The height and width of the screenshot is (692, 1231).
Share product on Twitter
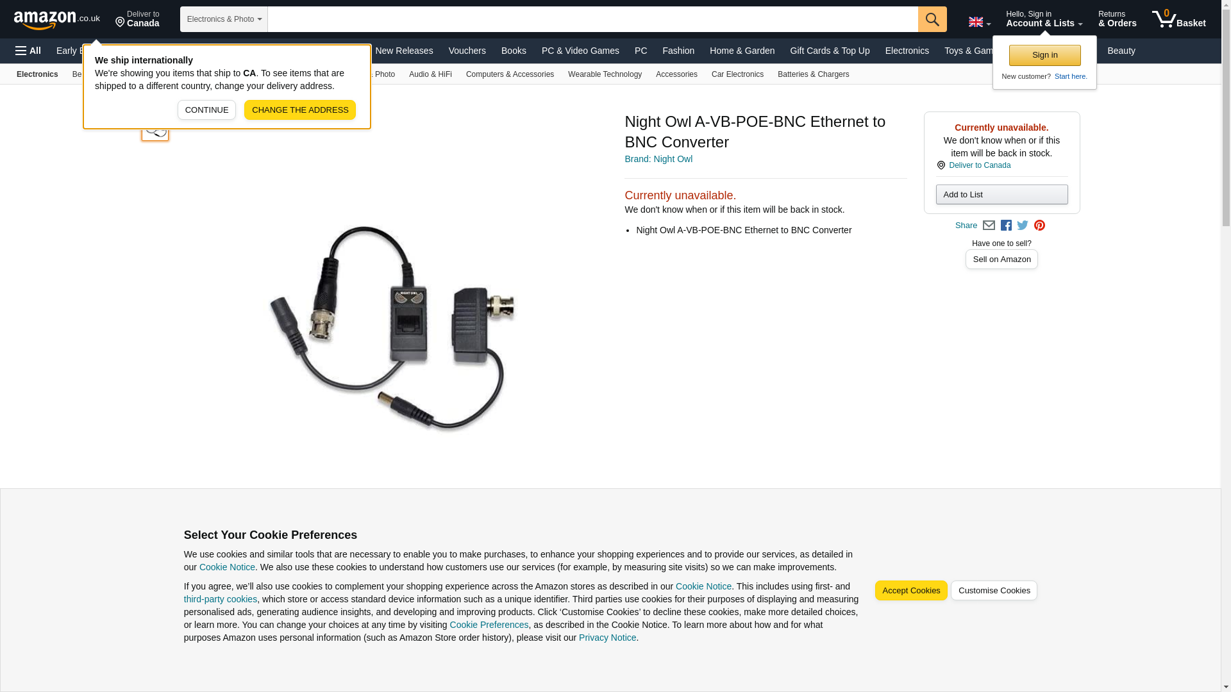1023,226
